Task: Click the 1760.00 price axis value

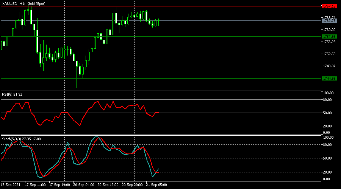Action: (329, 30)
